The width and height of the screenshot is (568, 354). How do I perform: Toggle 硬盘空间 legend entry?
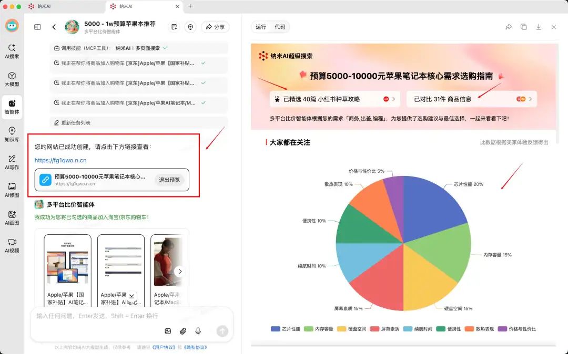[x=352, y=329]
